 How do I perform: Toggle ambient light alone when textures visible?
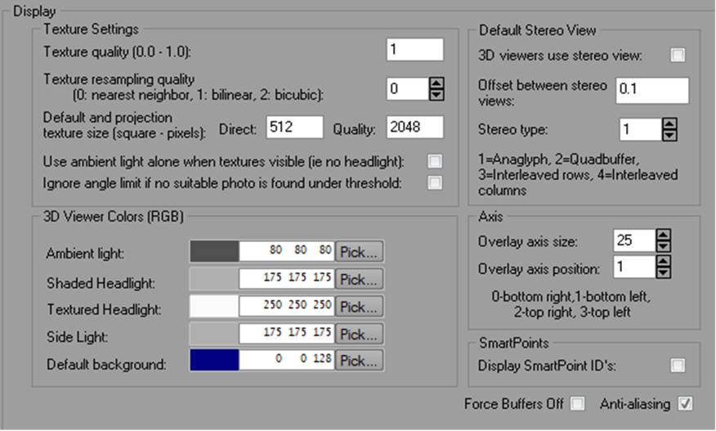click(x=435, y=161)
